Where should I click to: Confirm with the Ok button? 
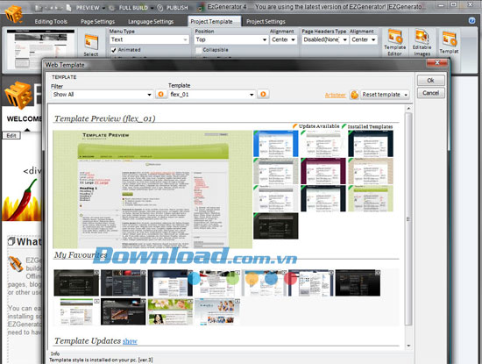(430, 81)
